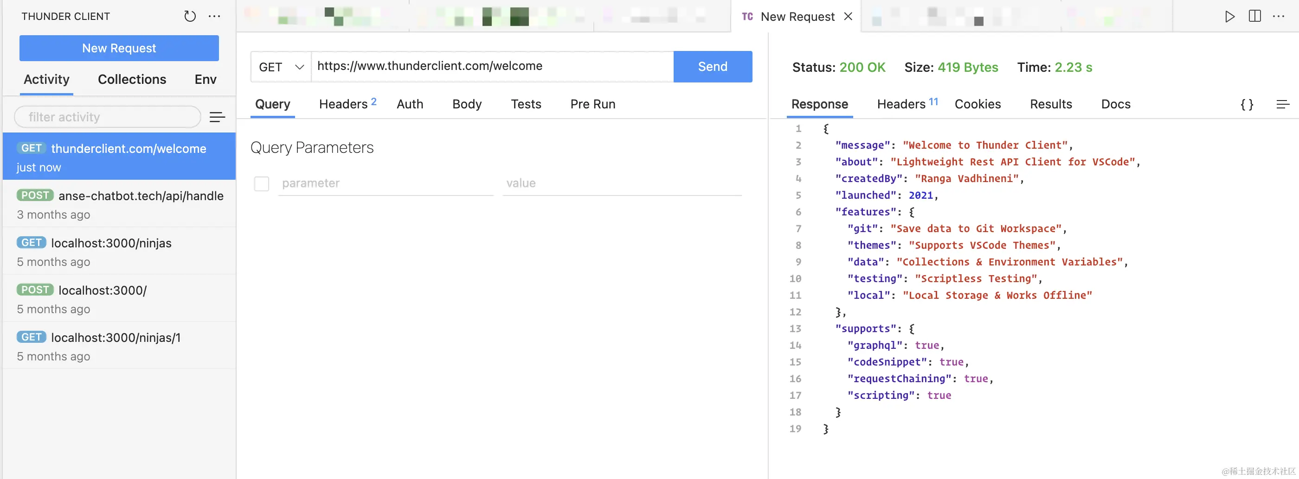Close the New Request tab
The height and width of the screenshot is (479, 1299).
click(848, 17)
